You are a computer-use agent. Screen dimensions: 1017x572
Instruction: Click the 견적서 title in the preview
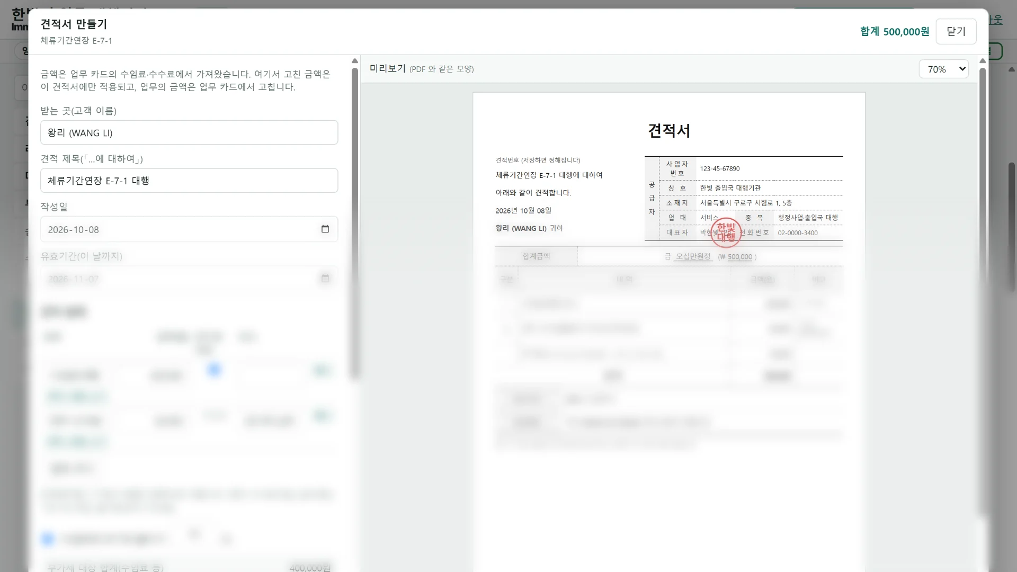coord(669,131)
